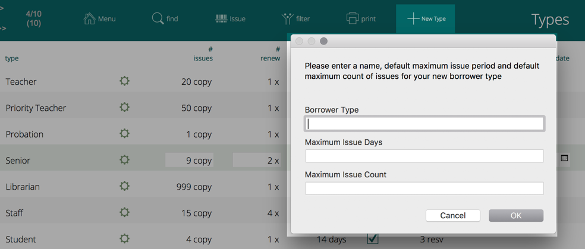585x249 pixels.
Task: Click the find magnifier icon
Action: 158,19
